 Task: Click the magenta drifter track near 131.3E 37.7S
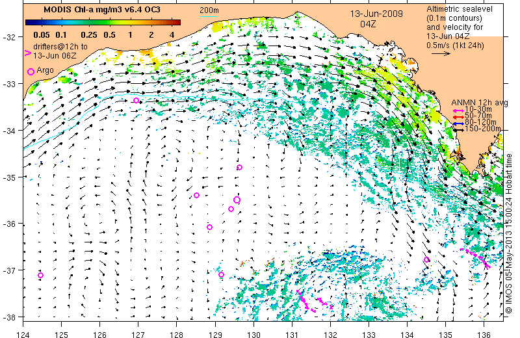pos(305,301)
